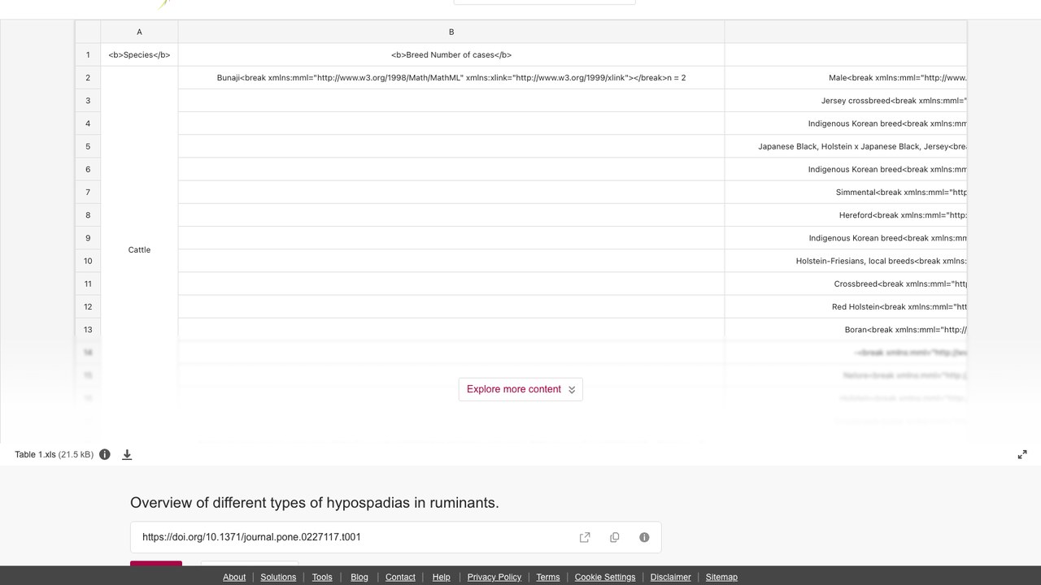
Task: Select column B header
Action: pos(451,32)
